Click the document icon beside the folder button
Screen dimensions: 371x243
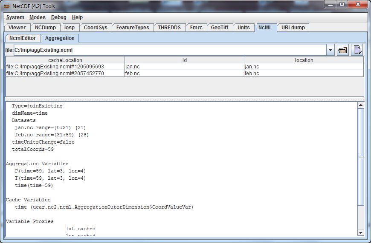pyautogui.click(x=357, y=50)
